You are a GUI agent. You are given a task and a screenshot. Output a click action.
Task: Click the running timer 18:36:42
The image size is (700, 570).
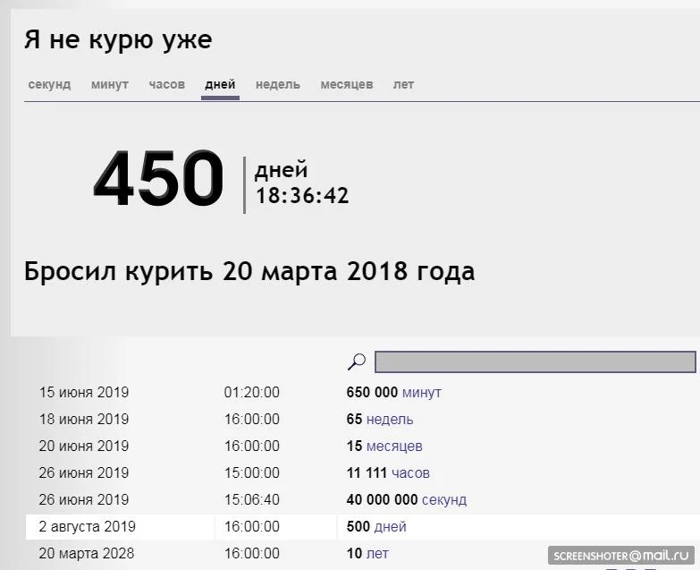click(x=302, y=196)
